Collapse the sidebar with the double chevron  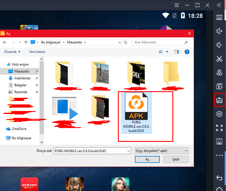[x=219, y=5]
